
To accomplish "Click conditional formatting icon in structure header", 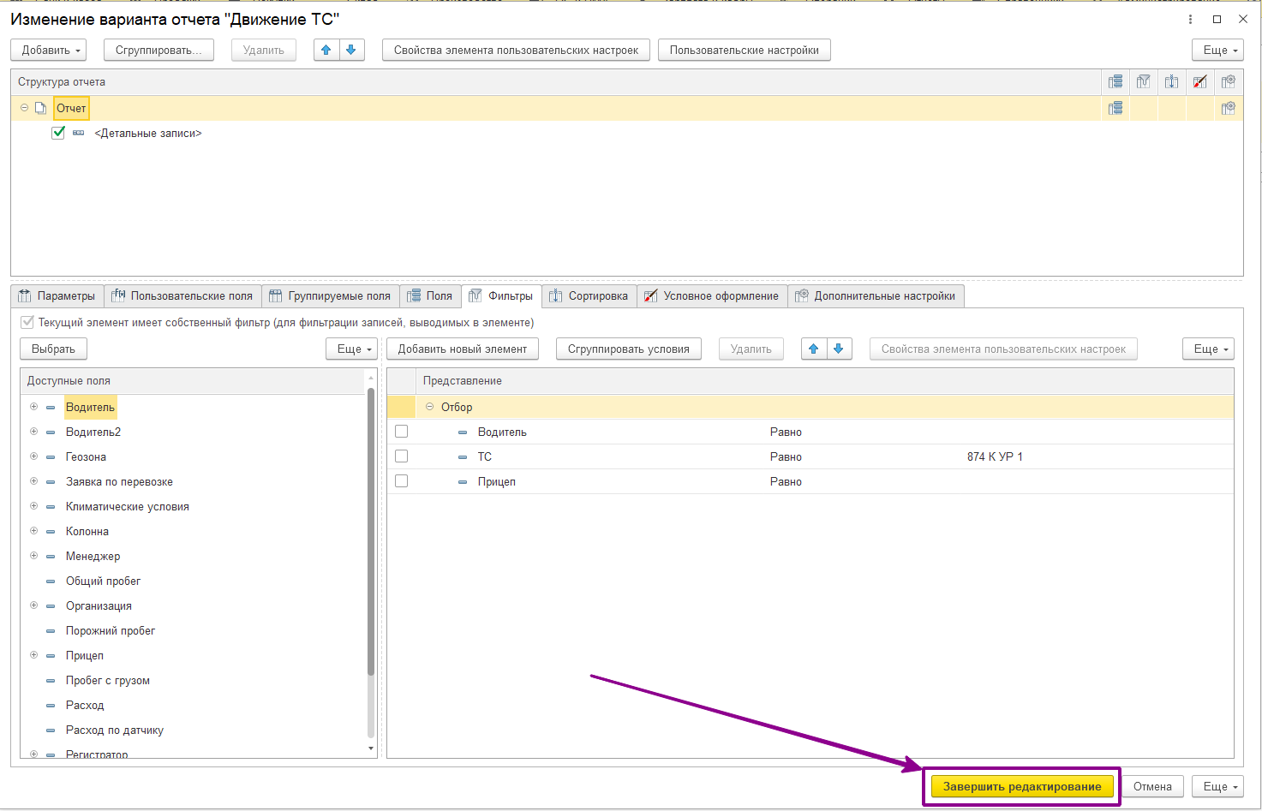I will click(1199, 82).
